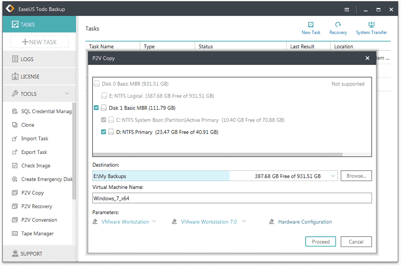Screen dimensions: 401x266
Task: Expand the Destination path dropdown
Action: 333,176
